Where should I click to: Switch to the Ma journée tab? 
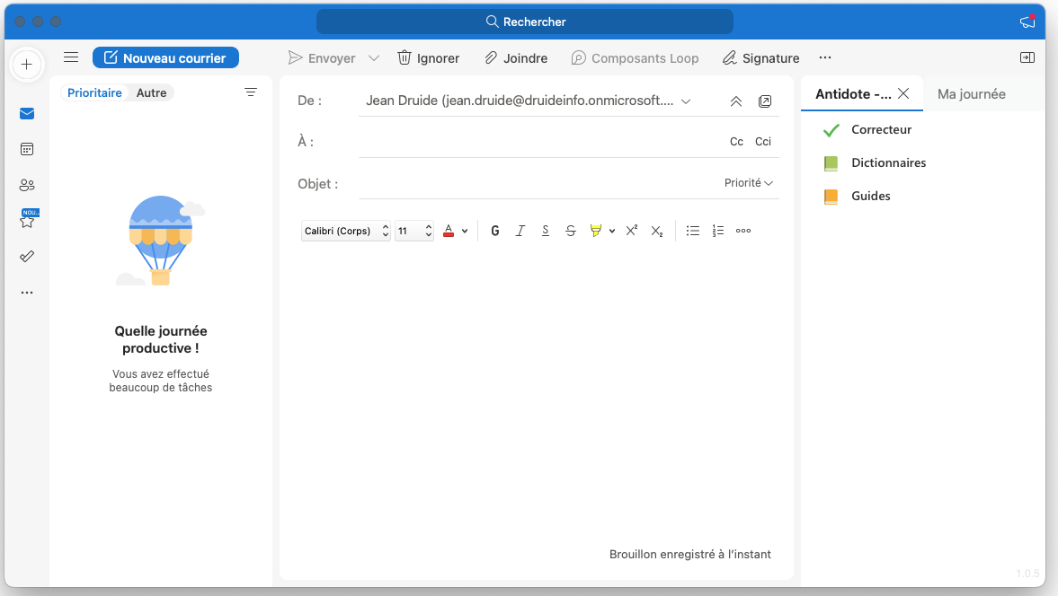(971, 94)
